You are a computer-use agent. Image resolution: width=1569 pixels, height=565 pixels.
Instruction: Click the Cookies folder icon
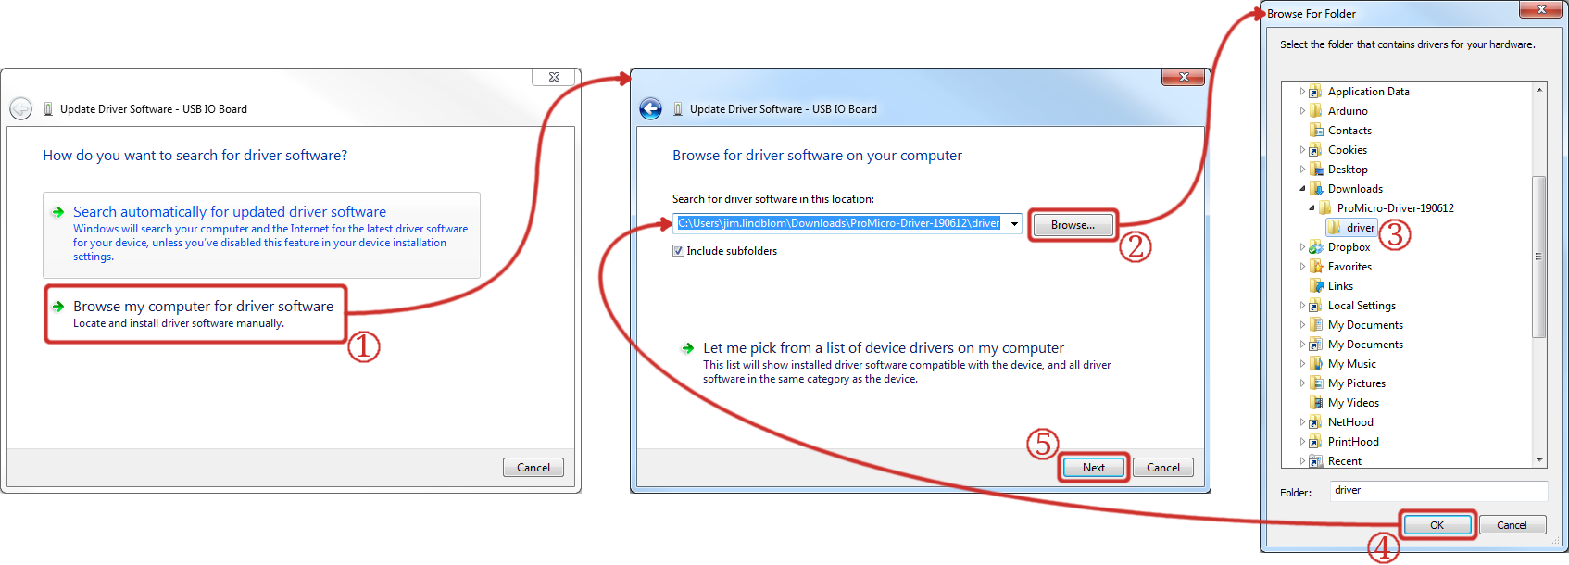coord(1315,150)
